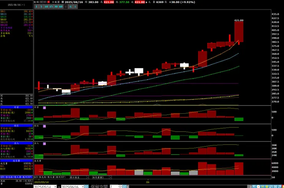The width and height of the screenshot is (284, 188).
Task: Click the SMA5 legend entry
Action: pos(16,11)
